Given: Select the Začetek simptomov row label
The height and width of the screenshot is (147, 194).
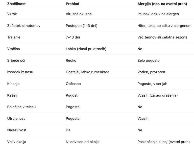Looking at the screenshot, I should 24,26.
